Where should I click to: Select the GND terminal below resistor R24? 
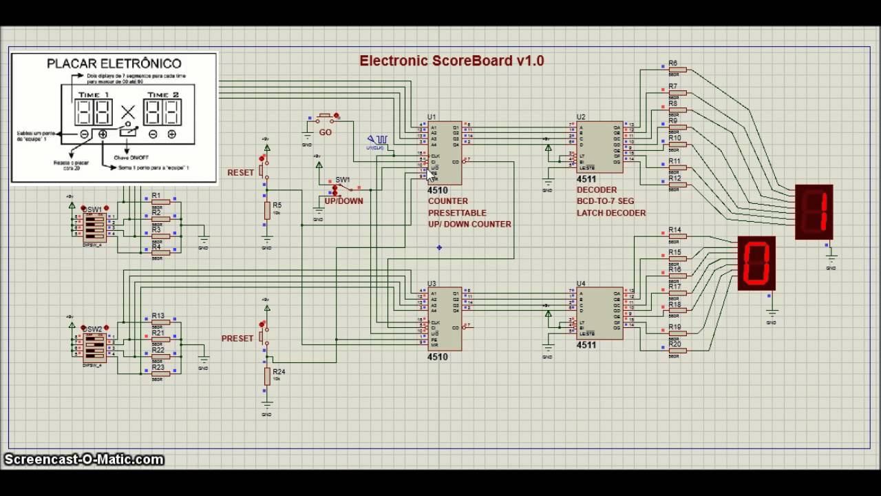tap(267, 409)
